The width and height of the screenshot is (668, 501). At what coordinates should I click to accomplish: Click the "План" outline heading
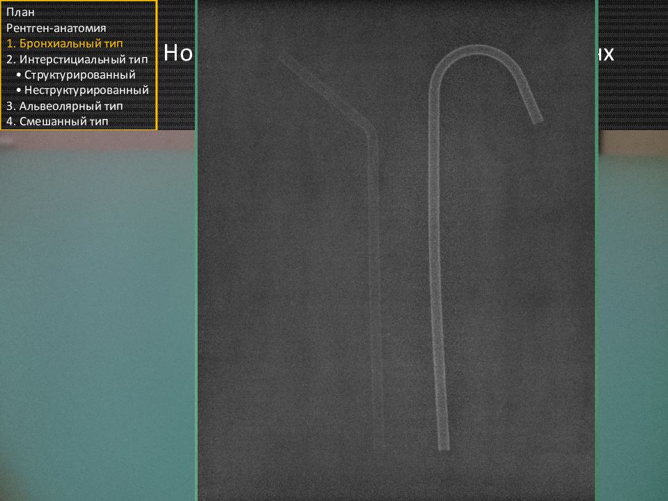coord(19,12)
